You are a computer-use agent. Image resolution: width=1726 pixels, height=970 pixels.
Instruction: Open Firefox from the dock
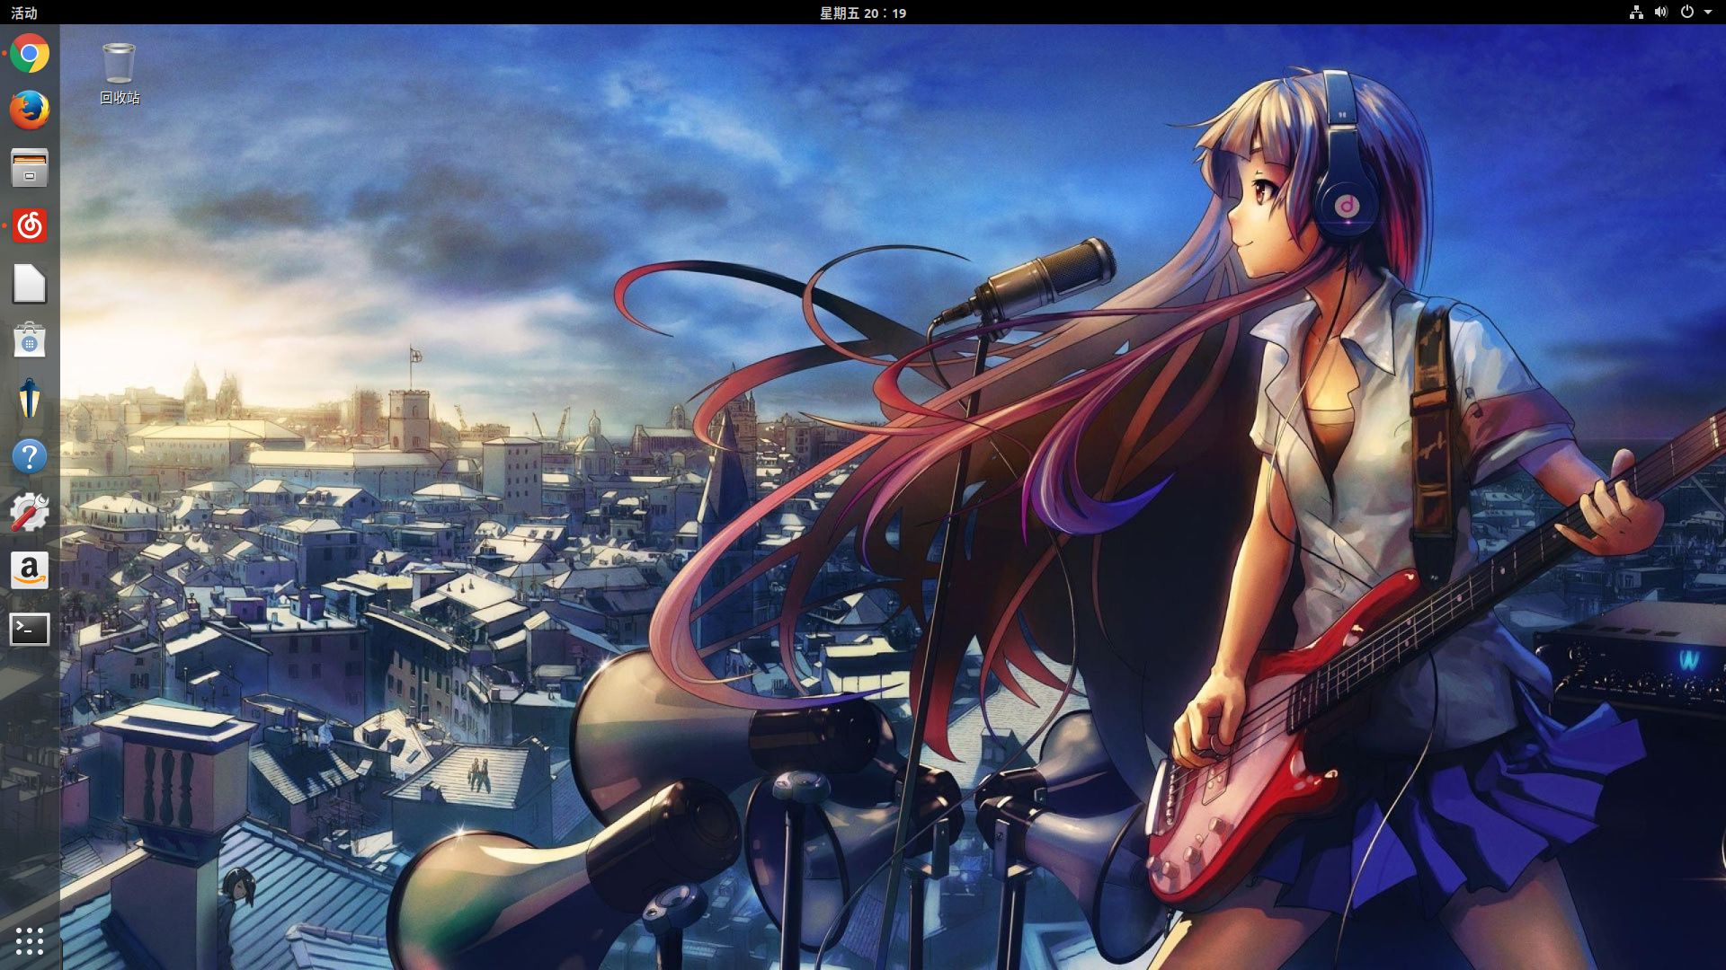pyautogui.click(x=30, y=110)
